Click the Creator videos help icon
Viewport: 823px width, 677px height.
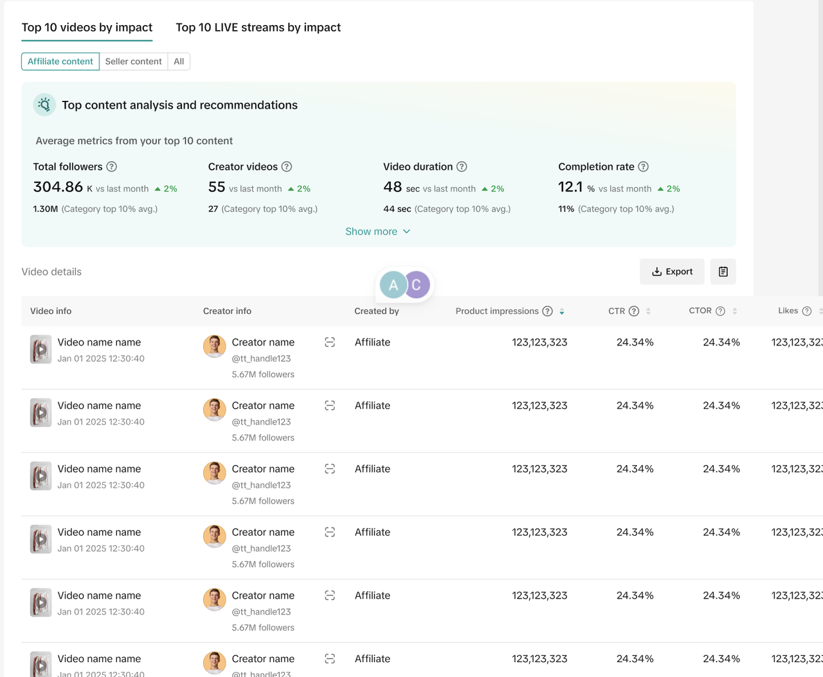(x=287, y=167)
